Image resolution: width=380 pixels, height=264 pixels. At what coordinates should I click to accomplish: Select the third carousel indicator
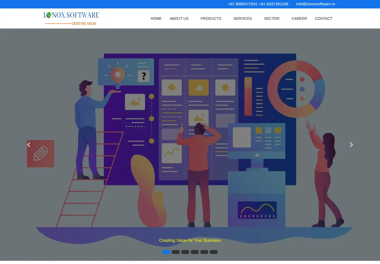(x=185, y=252)
